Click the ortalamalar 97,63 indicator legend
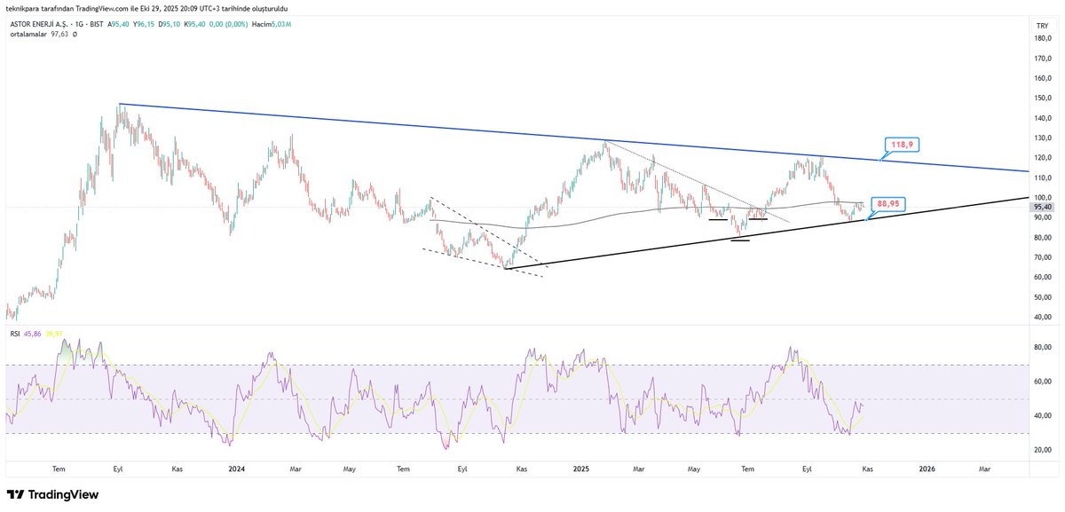The height and width of the screenshot is (512, 1065). [x=41, y=34]
